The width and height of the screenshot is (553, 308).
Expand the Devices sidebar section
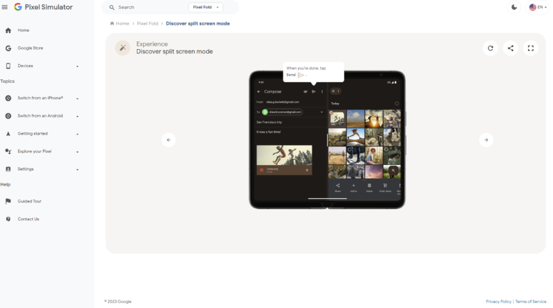tap(77, 66)
